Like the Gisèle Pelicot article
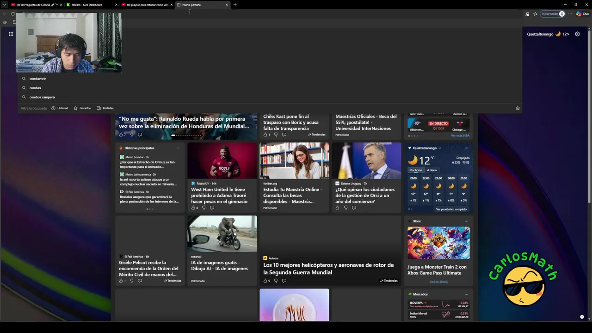The width and height of the screenshot is (592, 333). pos(121,281)
